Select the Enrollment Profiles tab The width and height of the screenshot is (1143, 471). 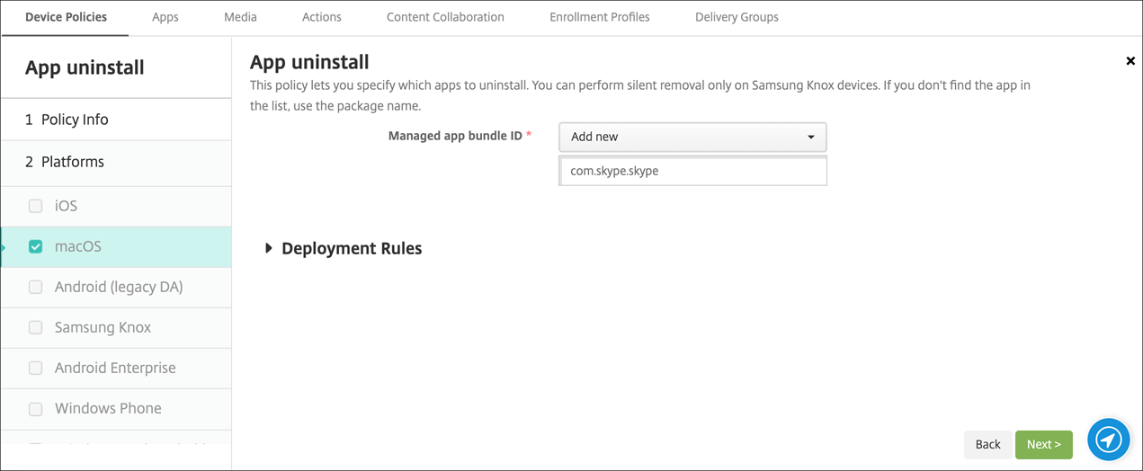click(x=599, y=17)
